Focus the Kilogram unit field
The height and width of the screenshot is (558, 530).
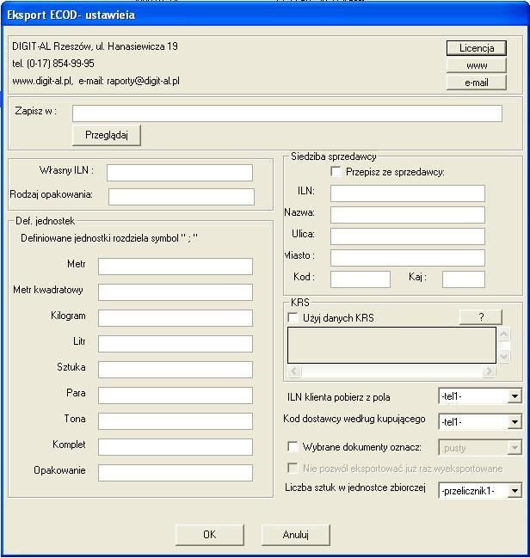[176, 318]
